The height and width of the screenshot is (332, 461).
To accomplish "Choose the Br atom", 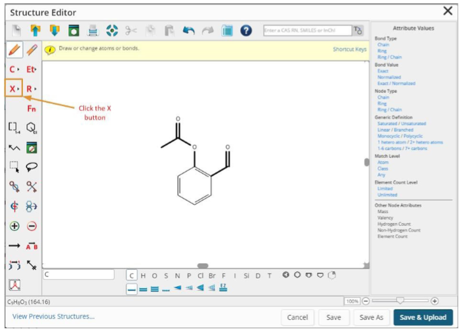I will tap(212, 276).
